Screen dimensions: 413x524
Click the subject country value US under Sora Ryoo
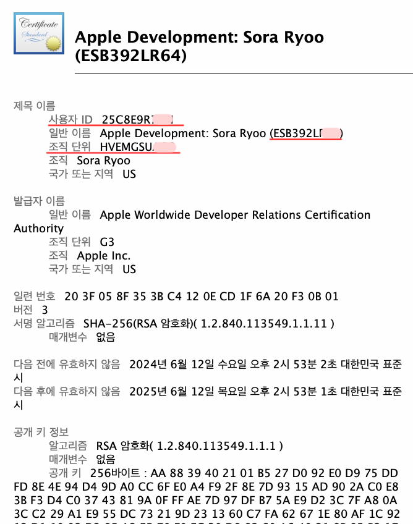[x=129, y=174]
